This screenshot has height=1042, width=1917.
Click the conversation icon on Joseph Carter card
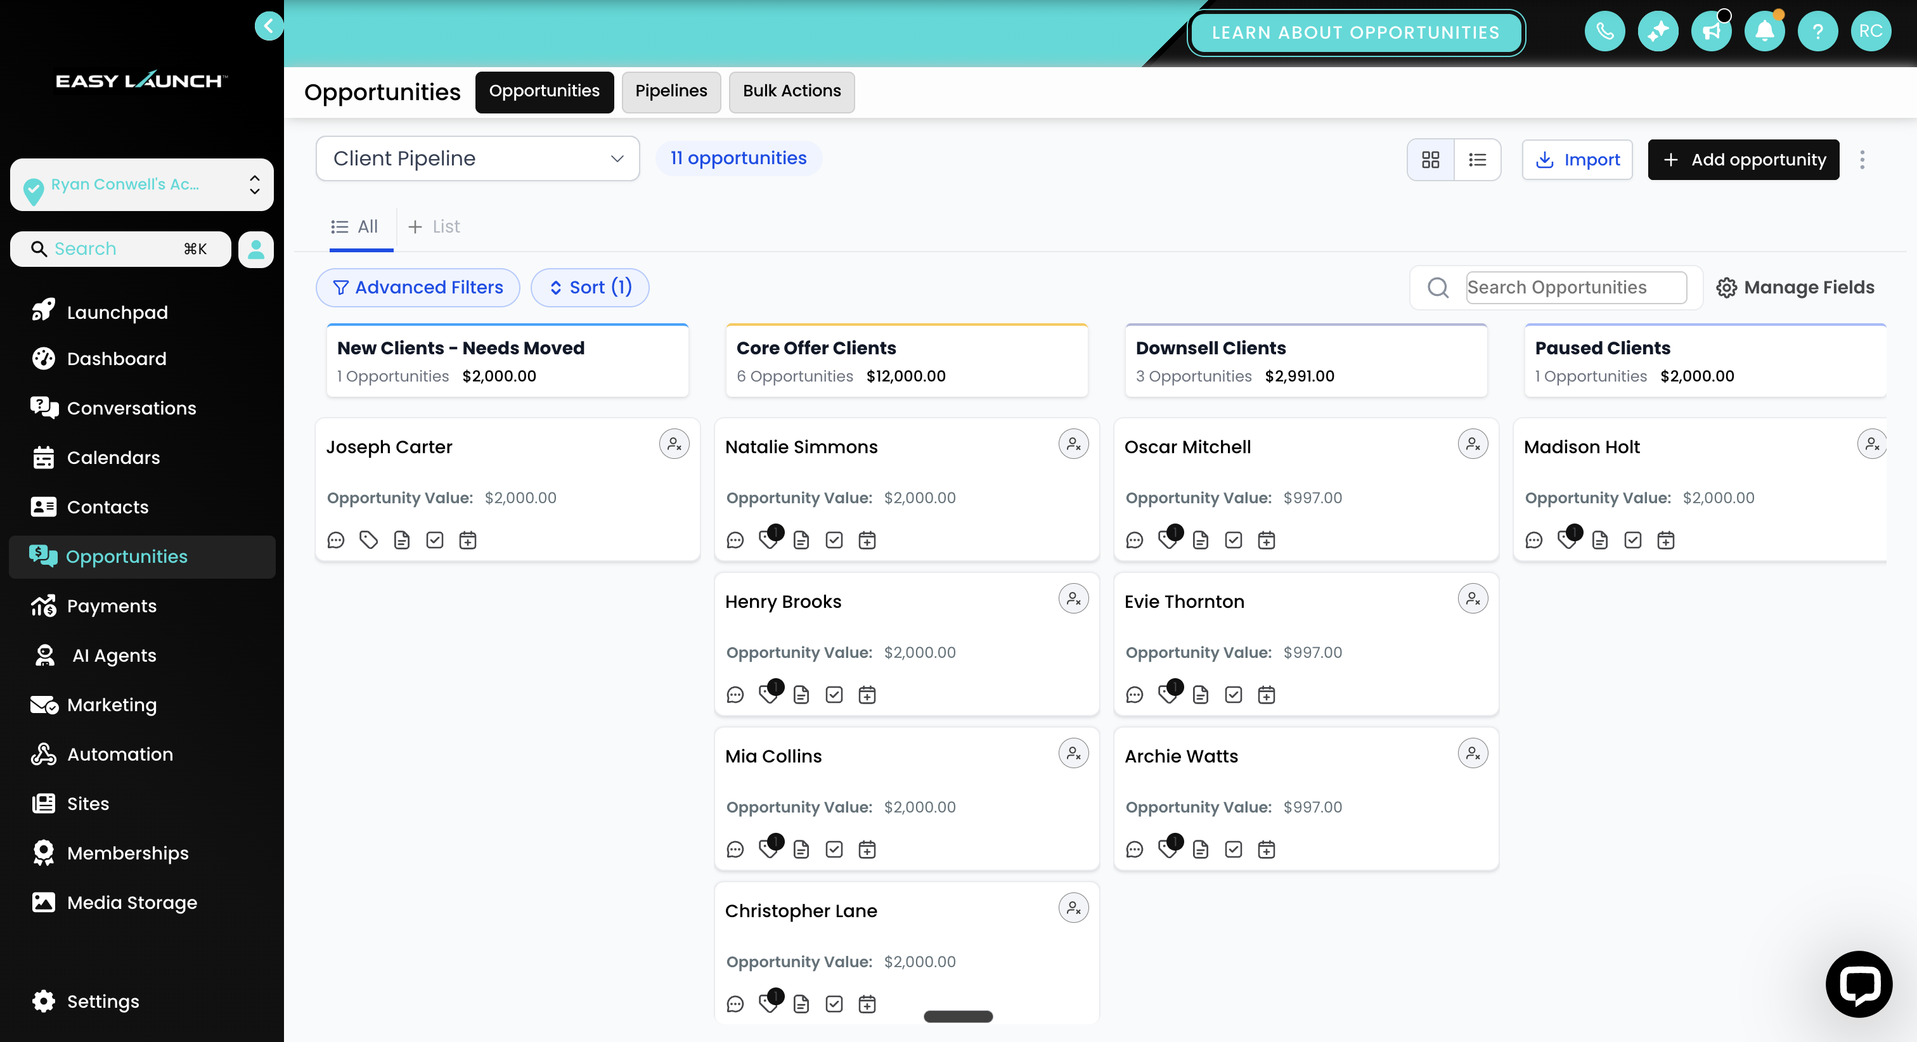(x=335, y=541)
